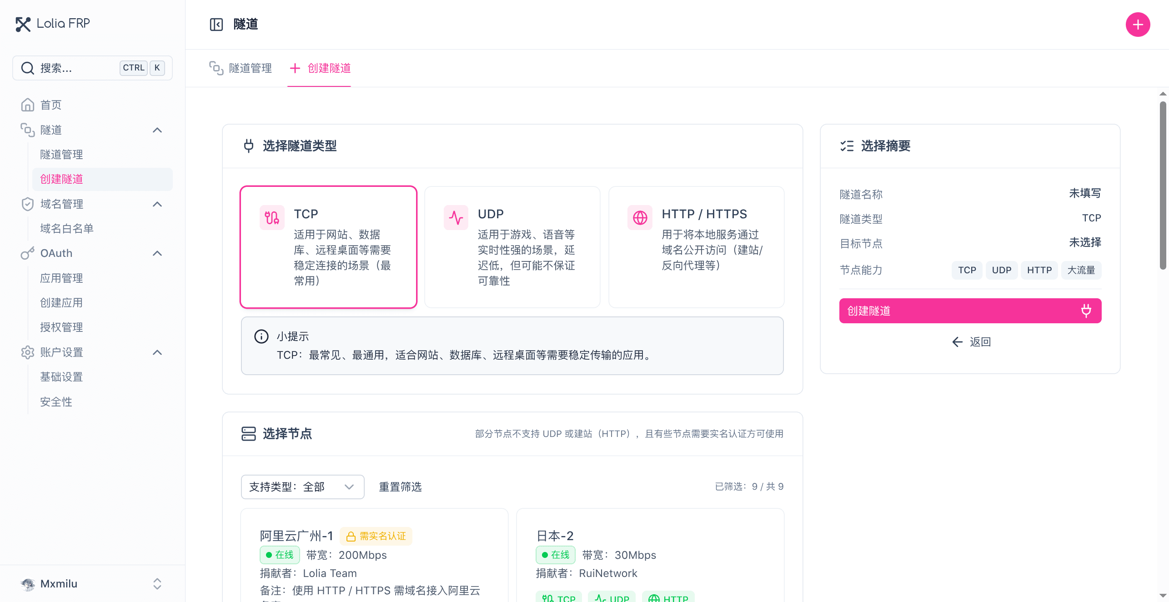This screenshot has height=602, width=1169.
Task: Open 域名白名单 from the sidebar menu
Action: [x=66, y=228]
